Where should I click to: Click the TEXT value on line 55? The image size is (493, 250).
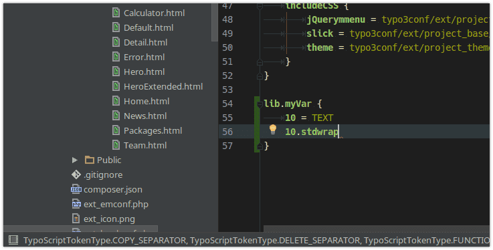(x=322, y=118)
